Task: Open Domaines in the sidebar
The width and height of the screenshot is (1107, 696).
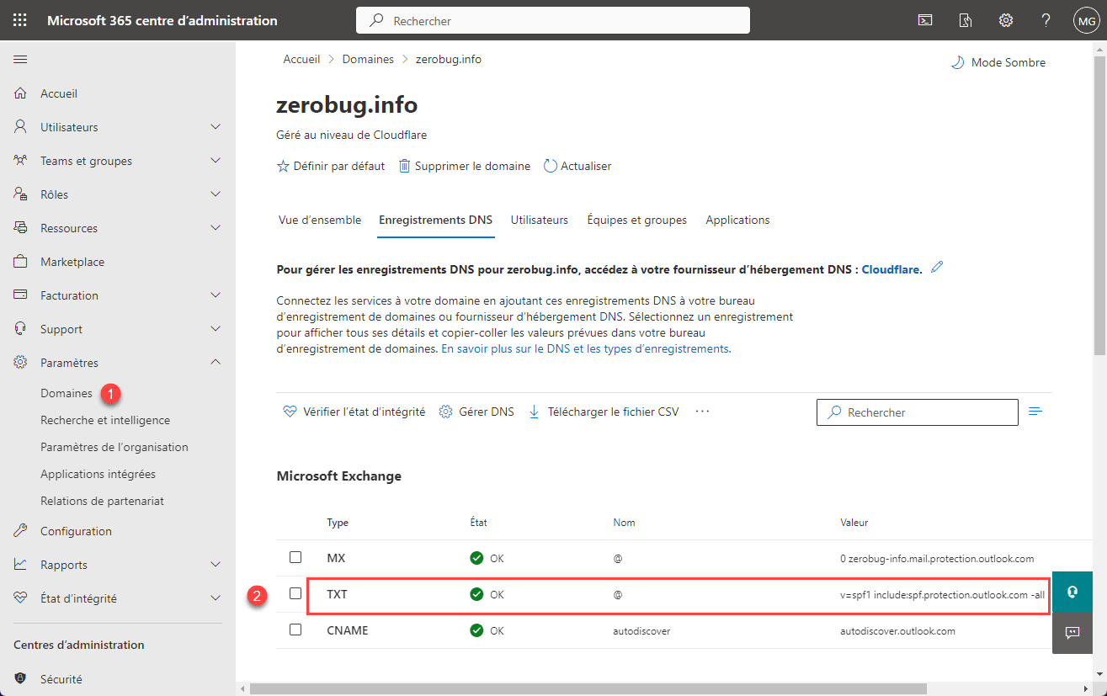Action: (x=67, y=393)
